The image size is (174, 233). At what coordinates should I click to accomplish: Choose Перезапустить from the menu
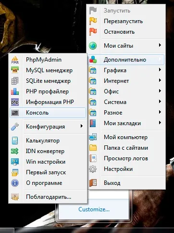point(126,21)
